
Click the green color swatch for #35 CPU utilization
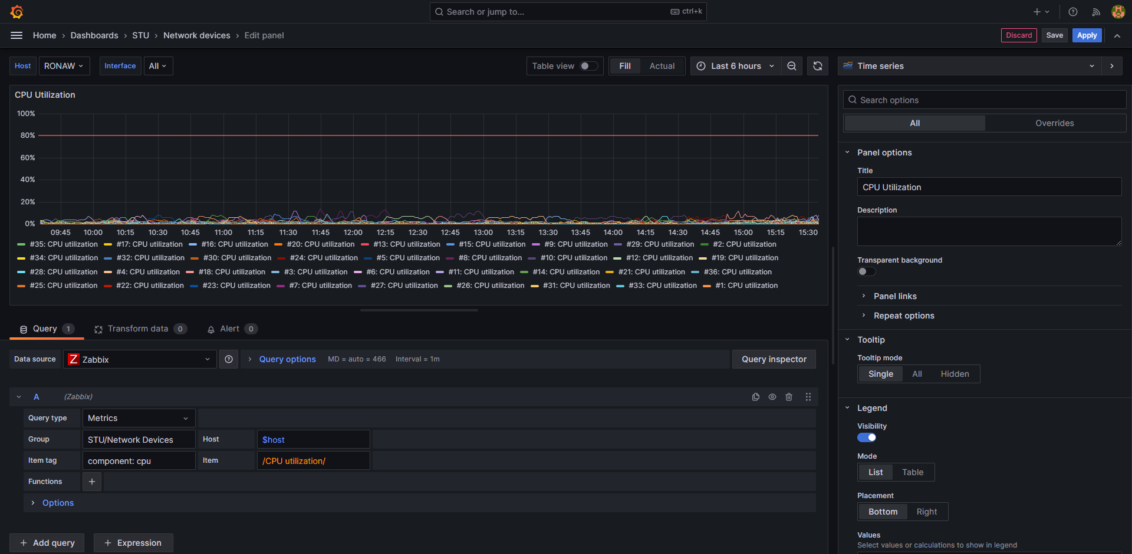point(20,244)
